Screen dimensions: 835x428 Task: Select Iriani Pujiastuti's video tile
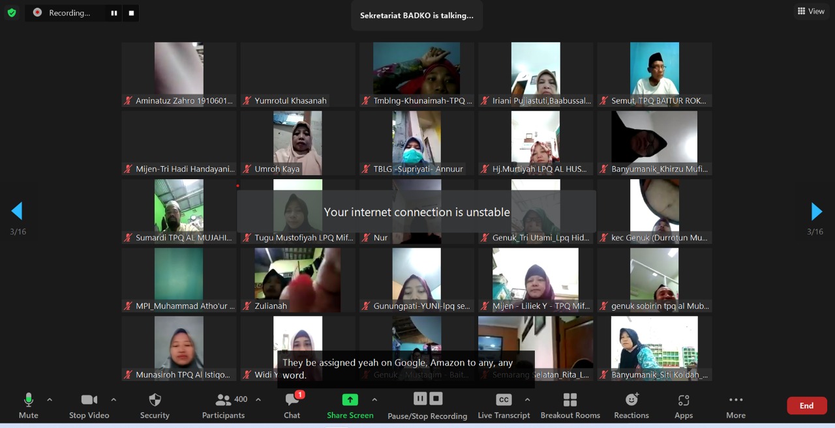(x=536, y=74)
